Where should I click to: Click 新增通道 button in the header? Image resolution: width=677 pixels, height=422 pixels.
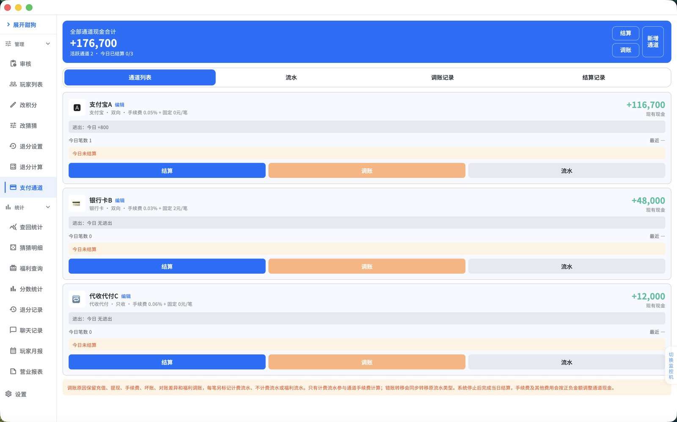pyautogui.click(x=653, y=42)
